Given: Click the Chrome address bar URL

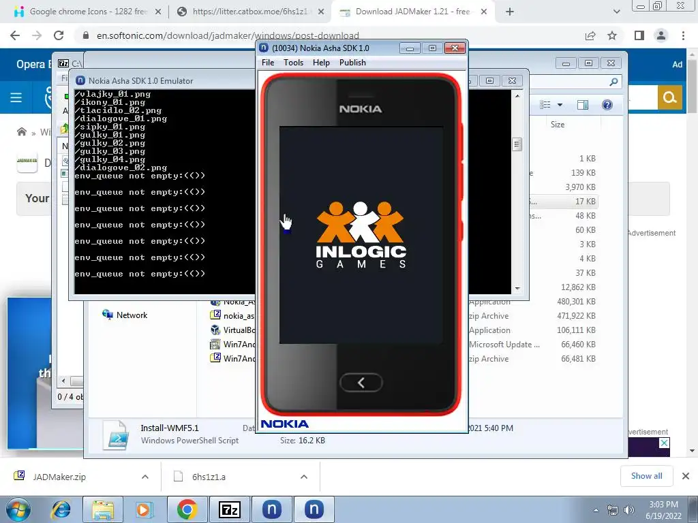Looking at the screenshot, I should click(x=228, y=35).
